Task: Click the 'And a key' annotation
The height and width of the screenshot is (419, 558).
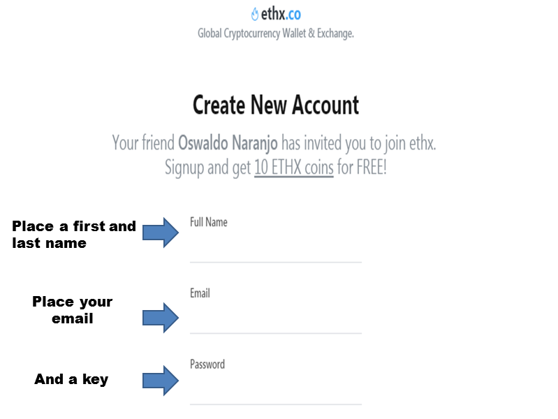Action: click(71, 379)
